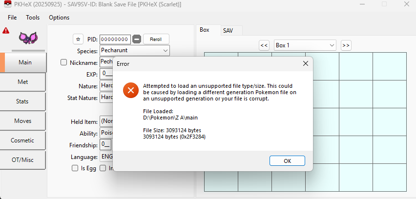Go to previous box with << button
Viewport: 416px width, 199px height.
[264, 45]
